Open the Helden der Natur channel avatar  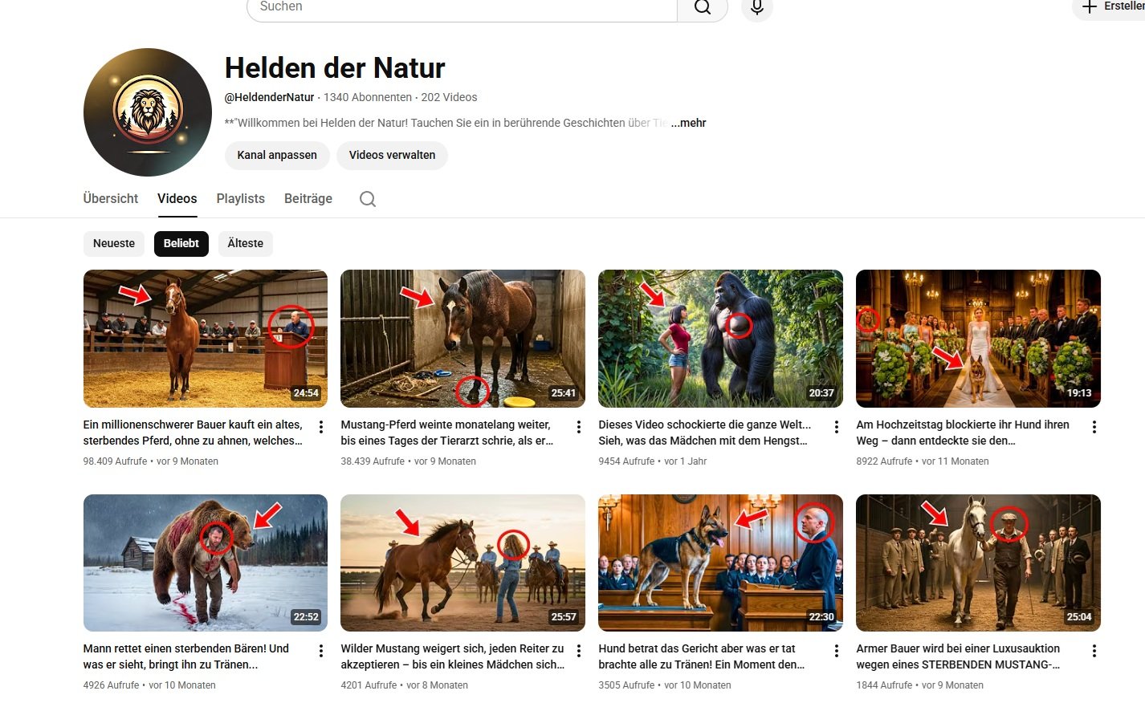tap(148, 112)
